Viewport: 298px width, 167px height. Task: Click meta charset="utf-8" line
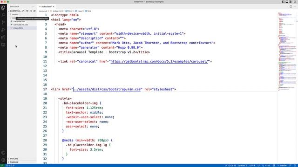tap(79, 29)
